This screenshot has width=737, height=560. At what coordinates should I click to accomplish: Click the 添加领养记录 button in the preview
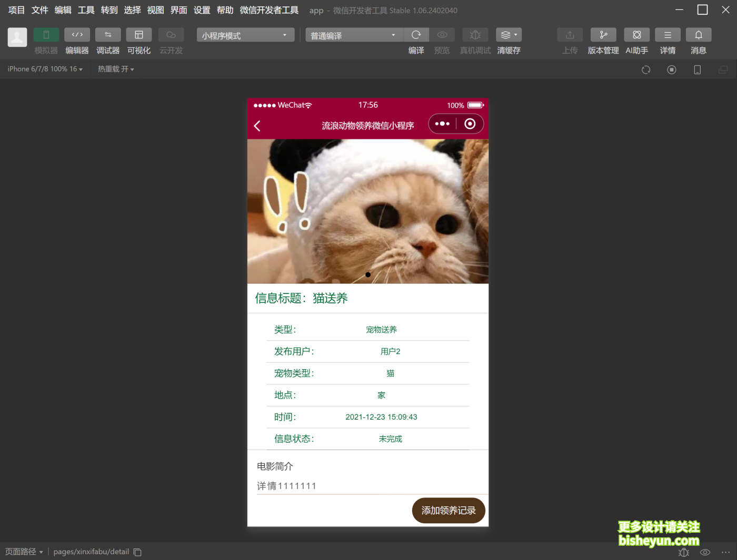click(448, 510)
